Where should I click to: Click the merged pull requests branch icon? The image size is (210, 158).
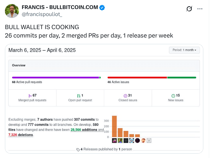tap(30, 96)
